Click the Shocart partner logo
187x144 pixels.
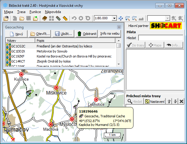click(x=166, y=26)
